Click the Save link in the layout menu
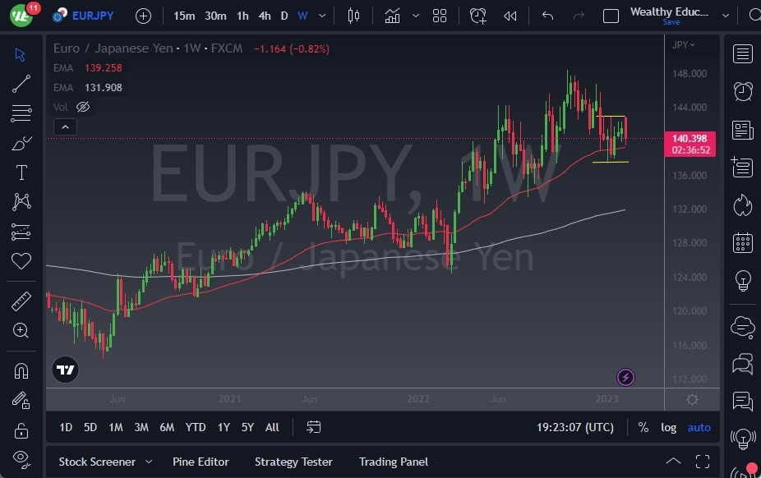 tap(672, 23)
